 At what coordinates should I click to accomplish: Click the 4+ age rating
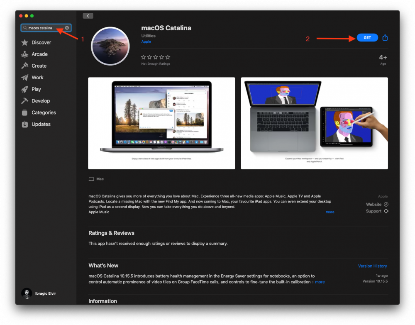pyautogui.click(x=383, y=57)
